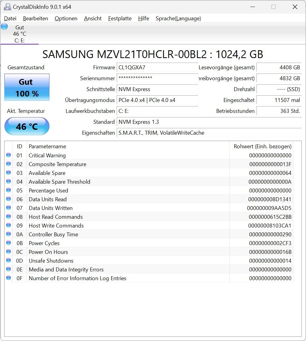Click status orb for Data Units Read
Screen dimensions: 306x341
[8, 199]
